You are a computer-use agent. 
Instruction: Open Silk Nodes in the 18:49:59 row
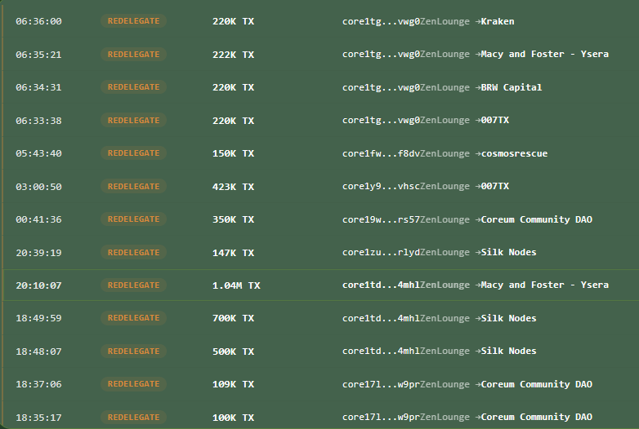(x=508, y=318)
